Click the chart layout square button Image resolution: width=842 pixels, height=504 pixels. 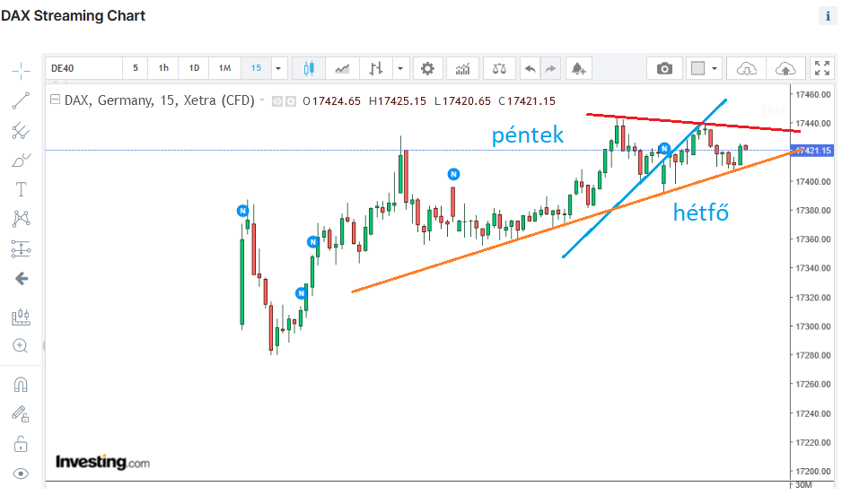tap(697, 68)
